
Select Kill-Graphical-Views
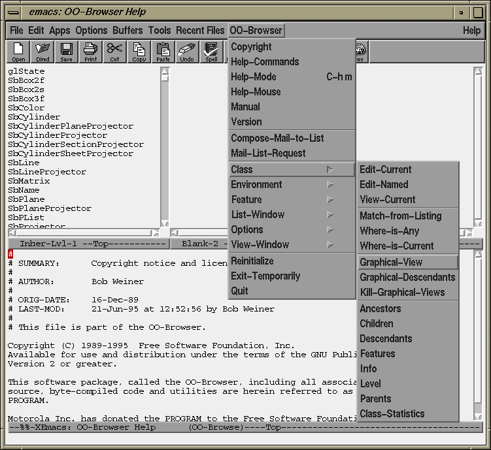408,292
